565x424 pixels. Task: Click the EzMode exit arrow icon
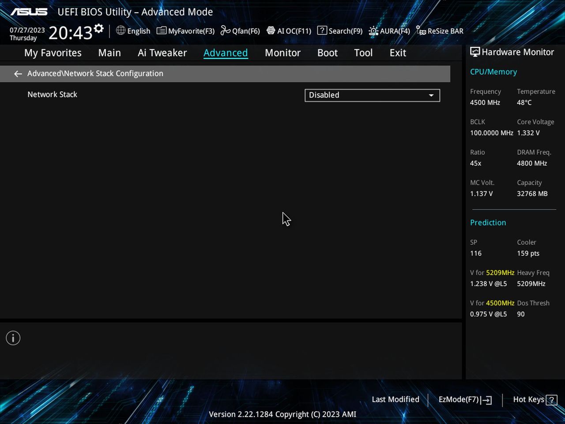[486, 400]
